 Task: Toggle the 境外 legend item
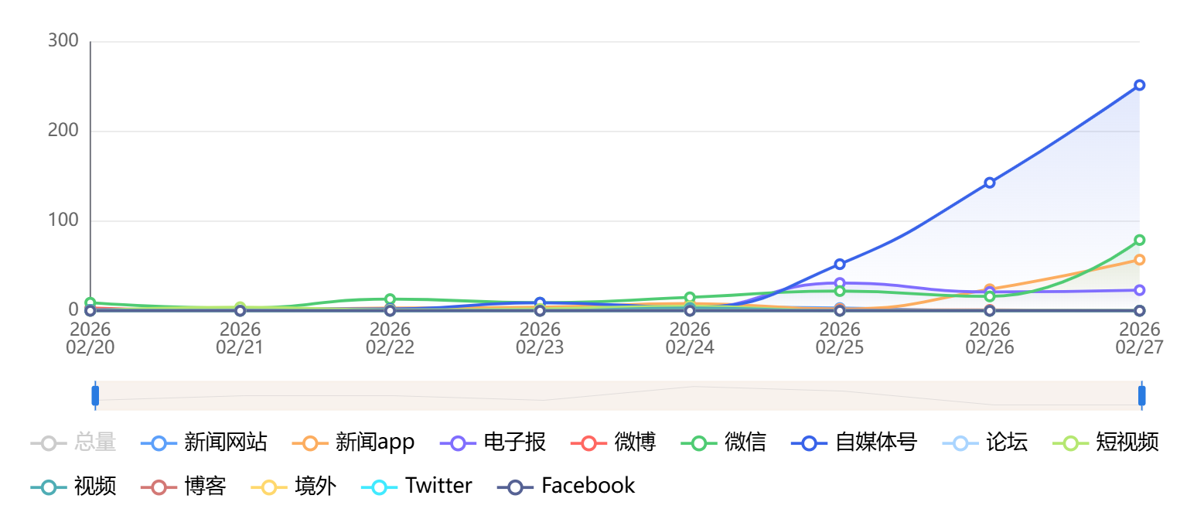click(294, 487)
